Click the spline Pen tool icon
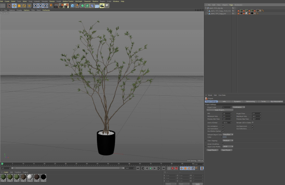Image resolution: width=285 pixels, height=185 pixels. coord(77,6)
